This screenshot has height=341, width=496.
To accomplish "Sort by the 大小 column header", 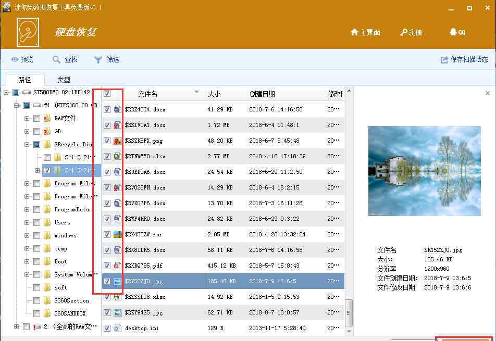I will [214, 94].
